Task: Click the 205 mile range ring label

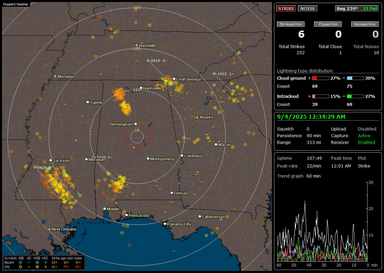Action: pyautogui.click(x=137, y=48)
